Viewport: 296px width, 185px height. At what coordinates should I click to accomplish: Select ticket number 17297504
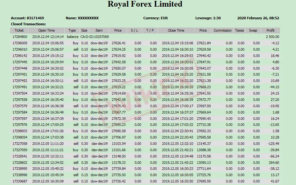tap(20, 93)
